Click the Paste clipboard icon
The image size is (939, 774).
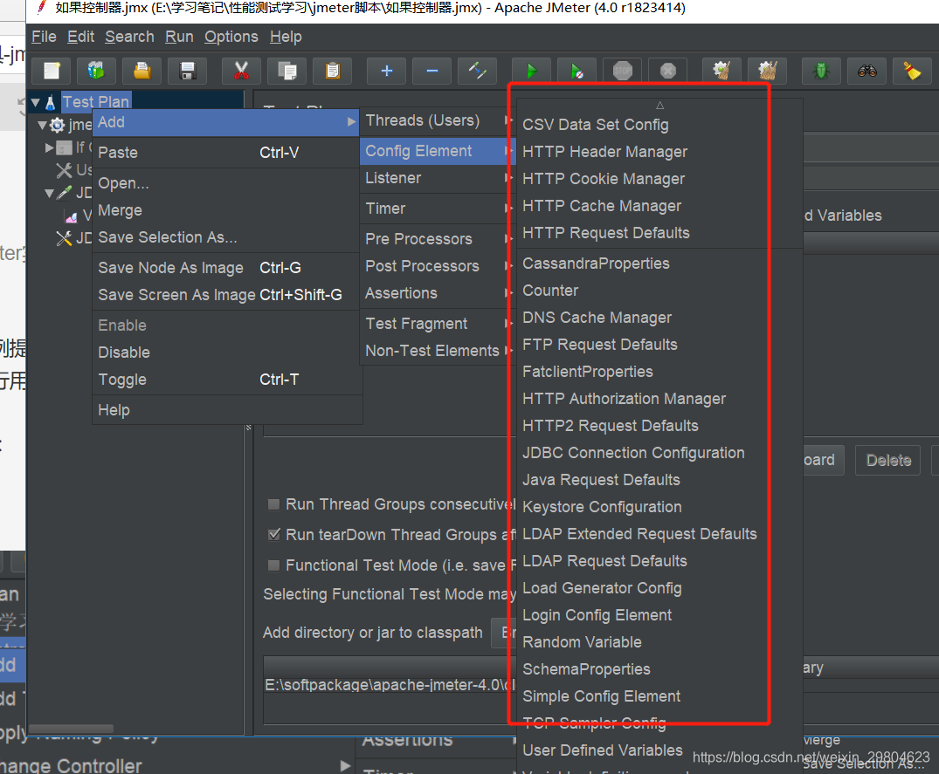333,72
